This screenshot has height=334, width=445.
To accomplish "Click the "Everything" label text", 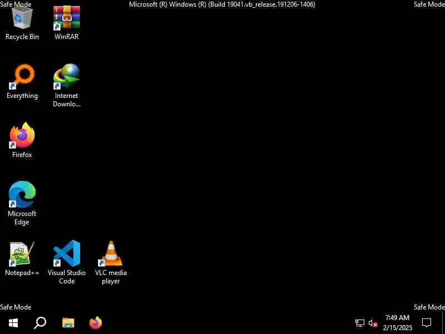I will point(22,96).
